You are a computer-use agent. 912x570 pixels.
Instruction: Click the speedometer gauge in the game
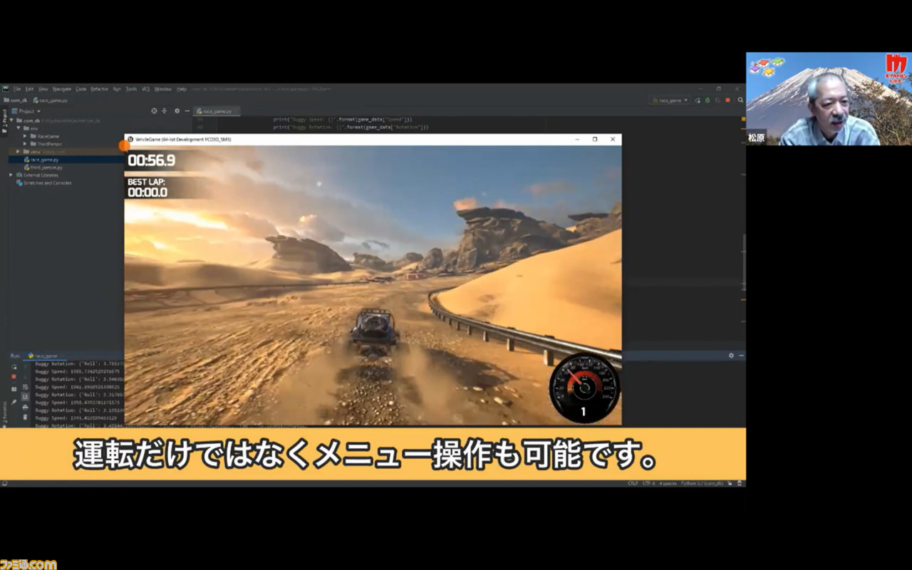click(x=584, y=388)
